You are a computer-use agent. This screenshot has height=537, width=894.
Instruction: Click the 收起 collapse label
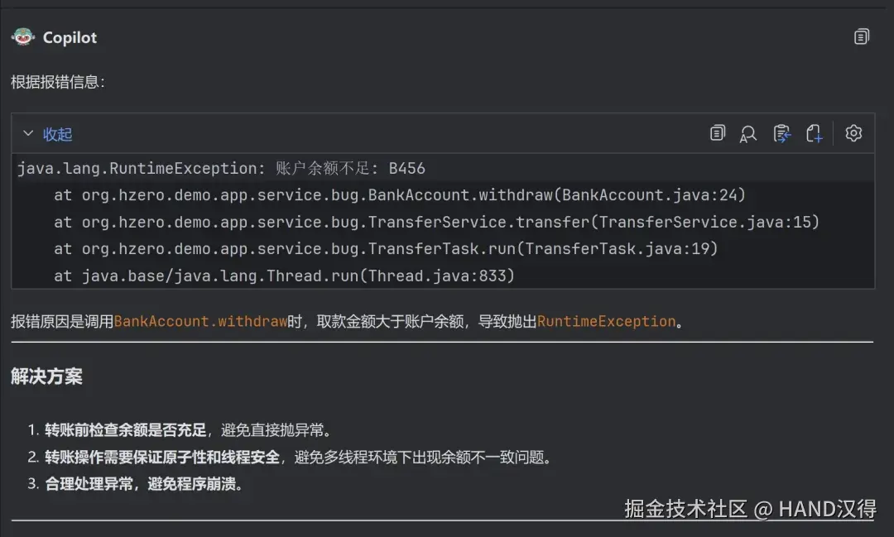pos(58,134)
